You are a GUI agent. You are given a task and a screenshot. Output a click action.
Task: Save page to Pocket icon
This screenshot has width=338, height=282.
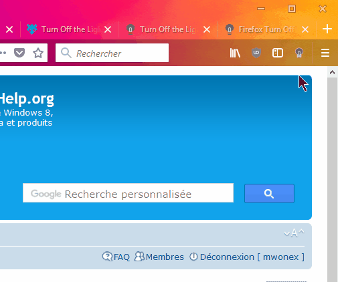pyautogui.click(x=19, y=53)
